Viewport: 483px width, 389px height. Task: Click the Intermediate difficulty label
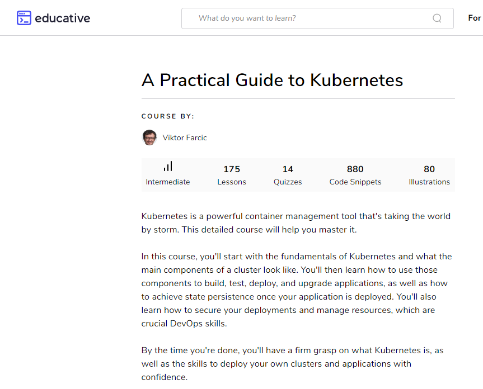click(168, 182)
